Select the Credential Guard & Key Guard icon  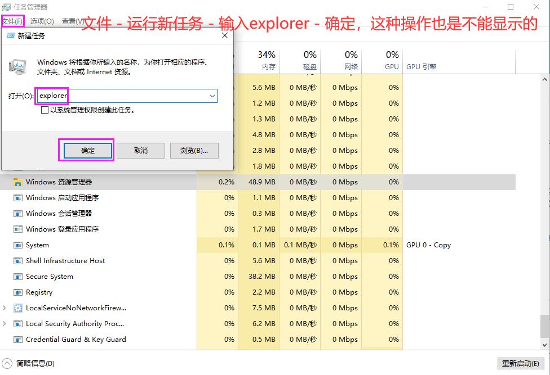coord(19,340)
